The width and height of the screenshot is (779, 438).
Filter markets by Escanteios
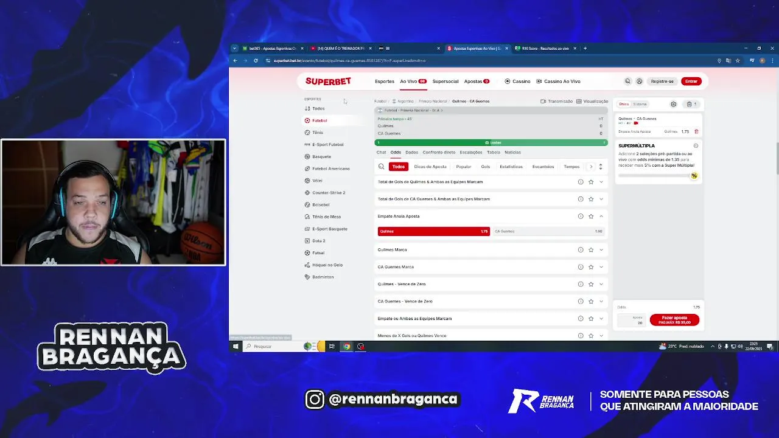click(x=543, y=166)
